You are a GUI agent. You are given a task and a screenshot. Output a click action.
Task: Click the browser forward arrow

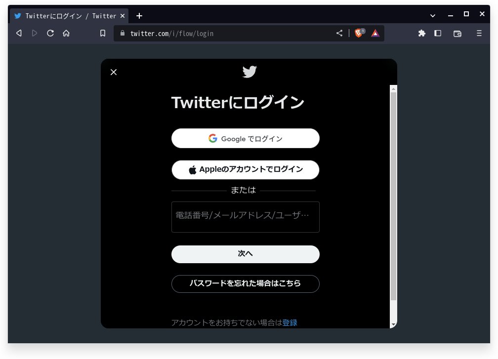35,33
